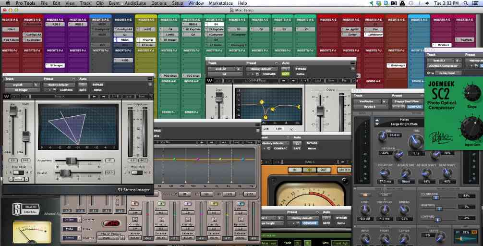483x246 pixels.
Task: Click the Rotation value field in S1 Imager
Action: point(109,173)
